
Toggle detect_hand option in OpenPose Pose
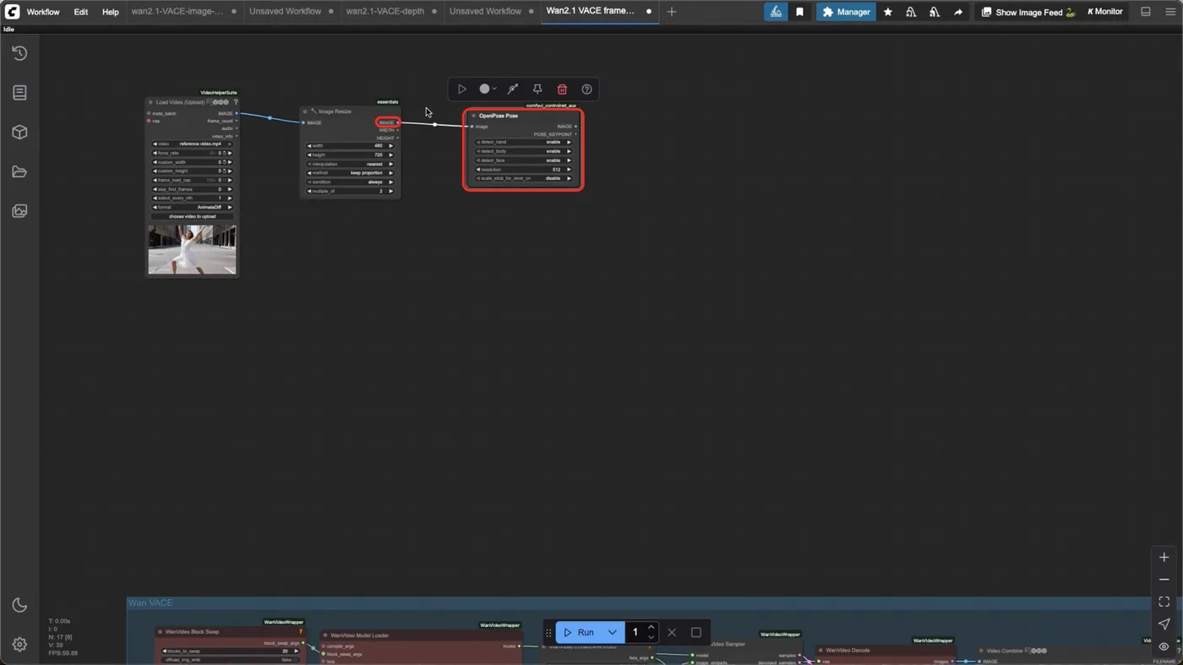(x=524, y=142)
